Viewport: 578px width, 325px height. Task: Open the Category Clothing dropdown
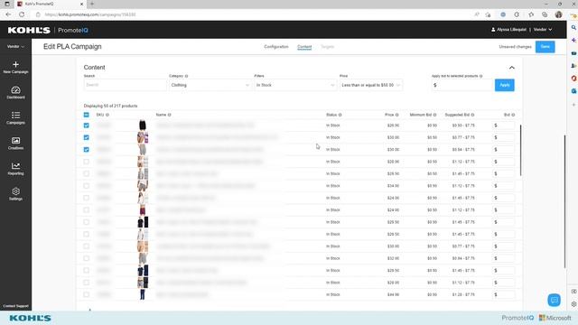[210, 85]
